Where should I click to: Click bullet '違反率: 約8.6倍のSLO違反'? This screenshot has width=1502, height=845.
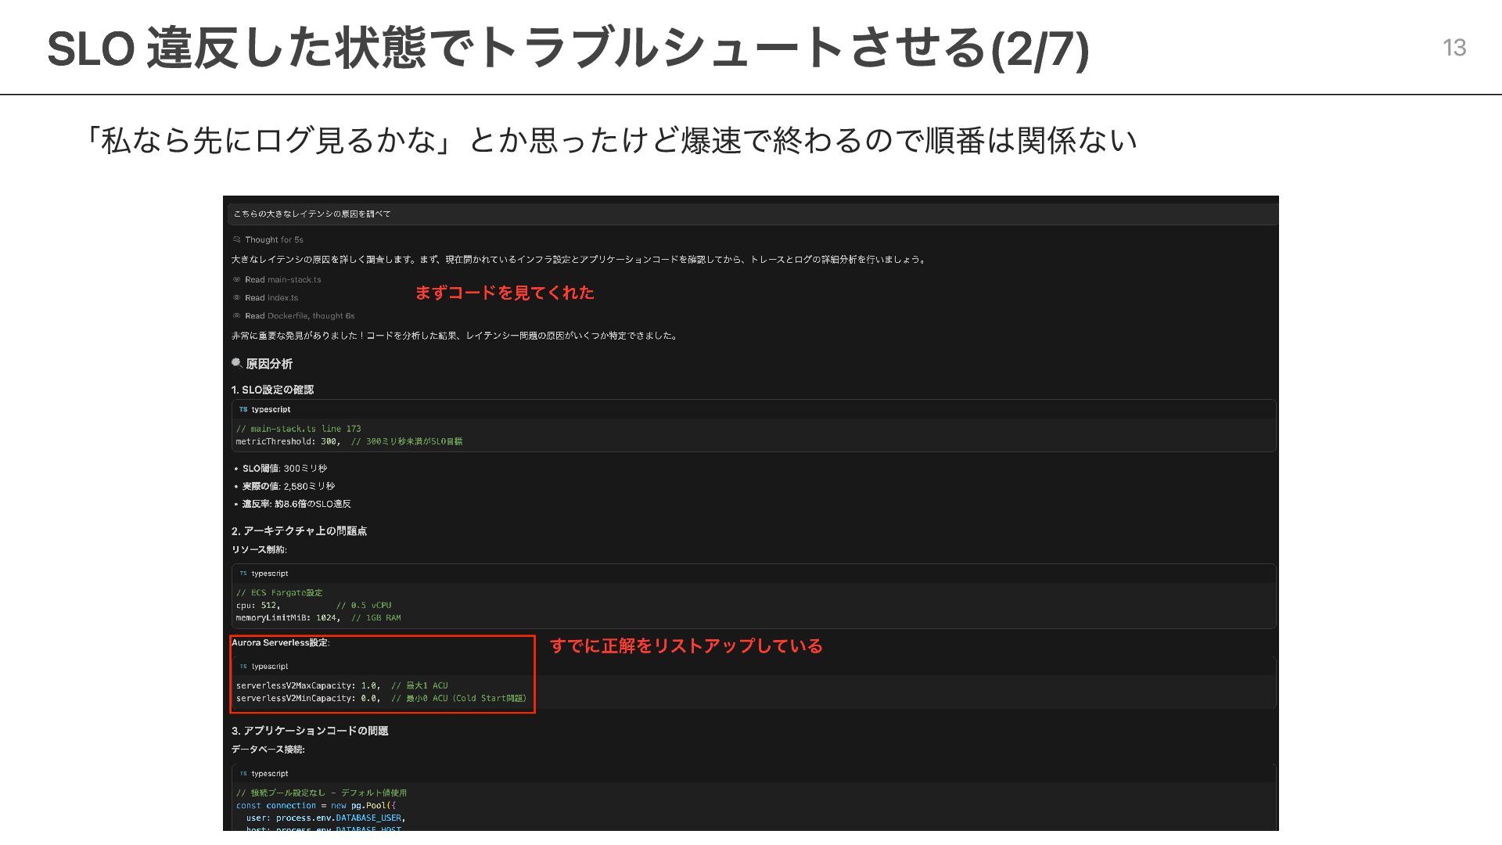pos(296,505)
